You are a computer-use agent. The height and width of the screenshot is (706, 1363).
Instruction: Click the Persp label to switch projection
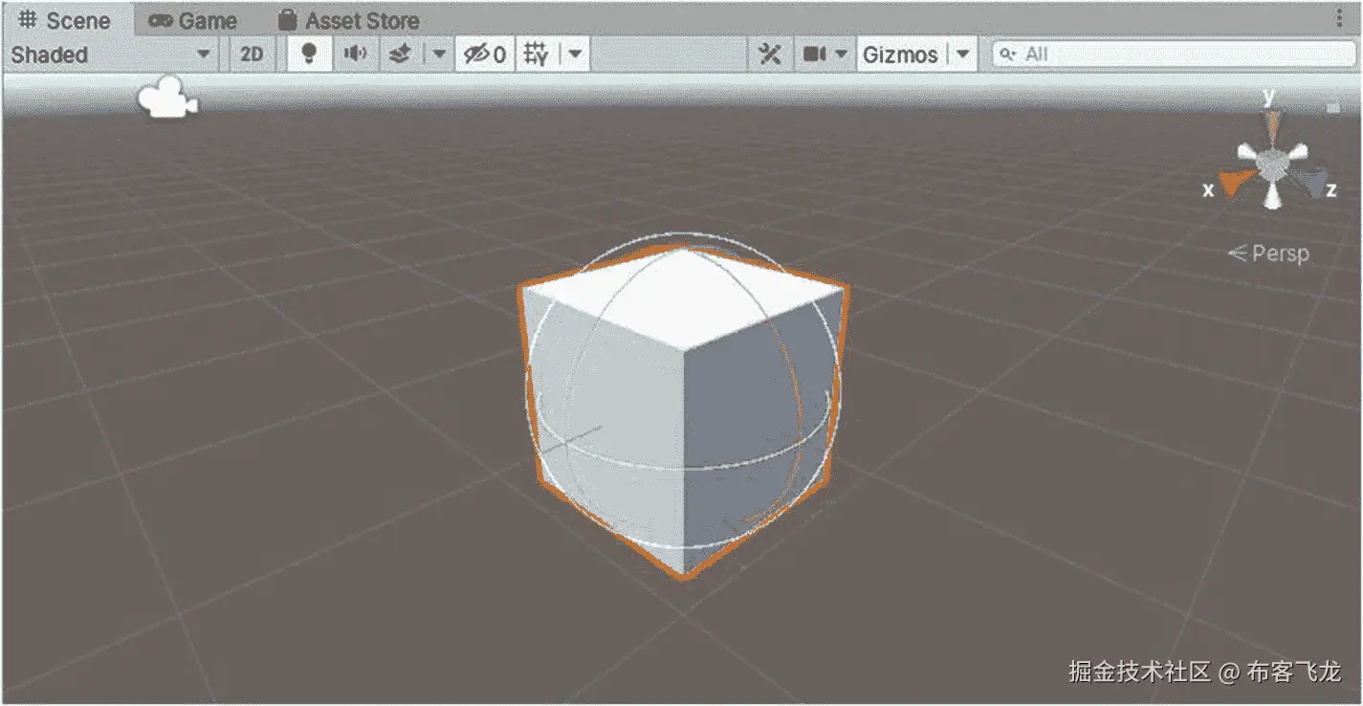point(1279,254)
